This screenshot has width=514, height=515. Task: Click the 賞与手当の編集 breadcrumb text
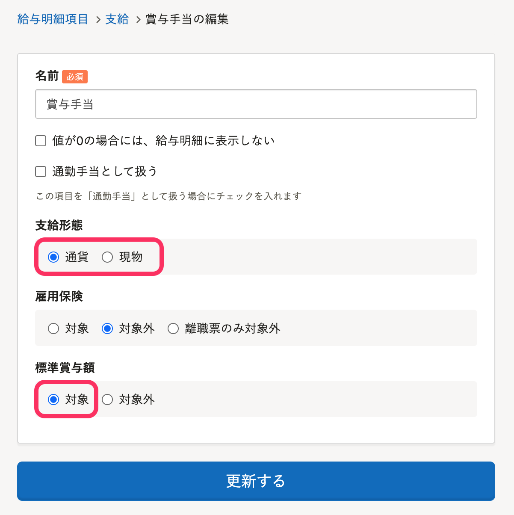[x=187, y=19]
